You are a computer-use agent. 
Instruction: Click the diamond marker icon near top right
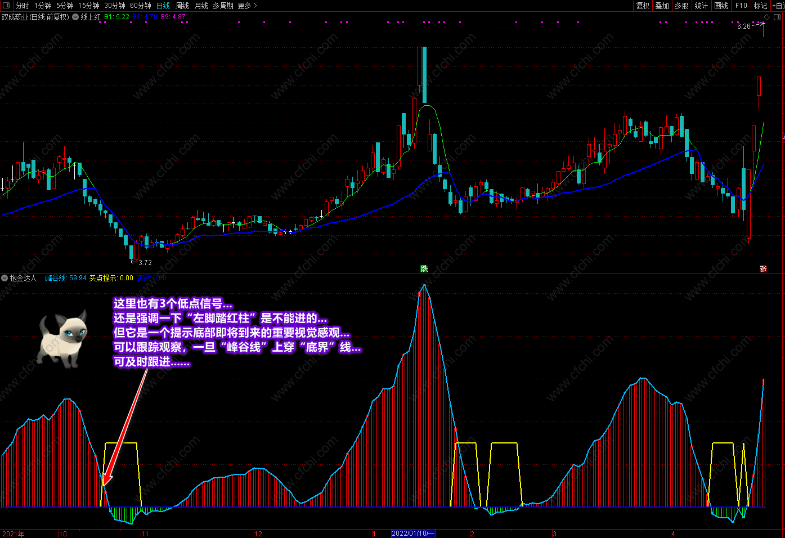[766, 17]
